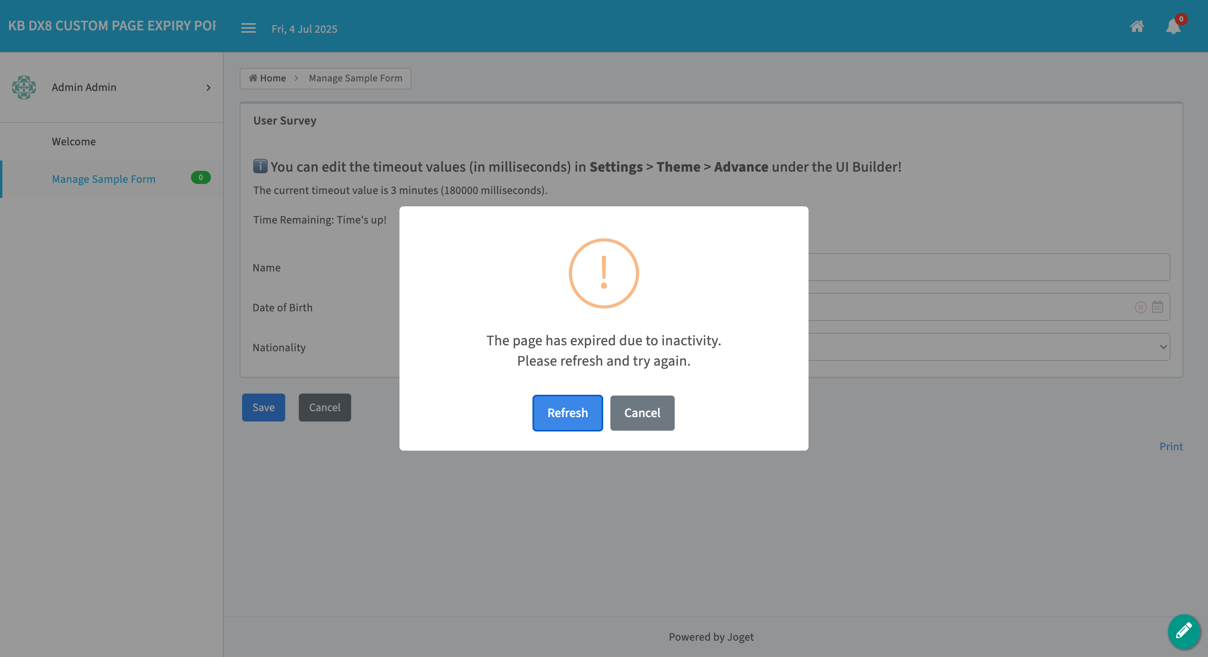The height and width of the screenshot is (657, 1208).
Task: Click the red notification count badge
Action: (1181, 19)
